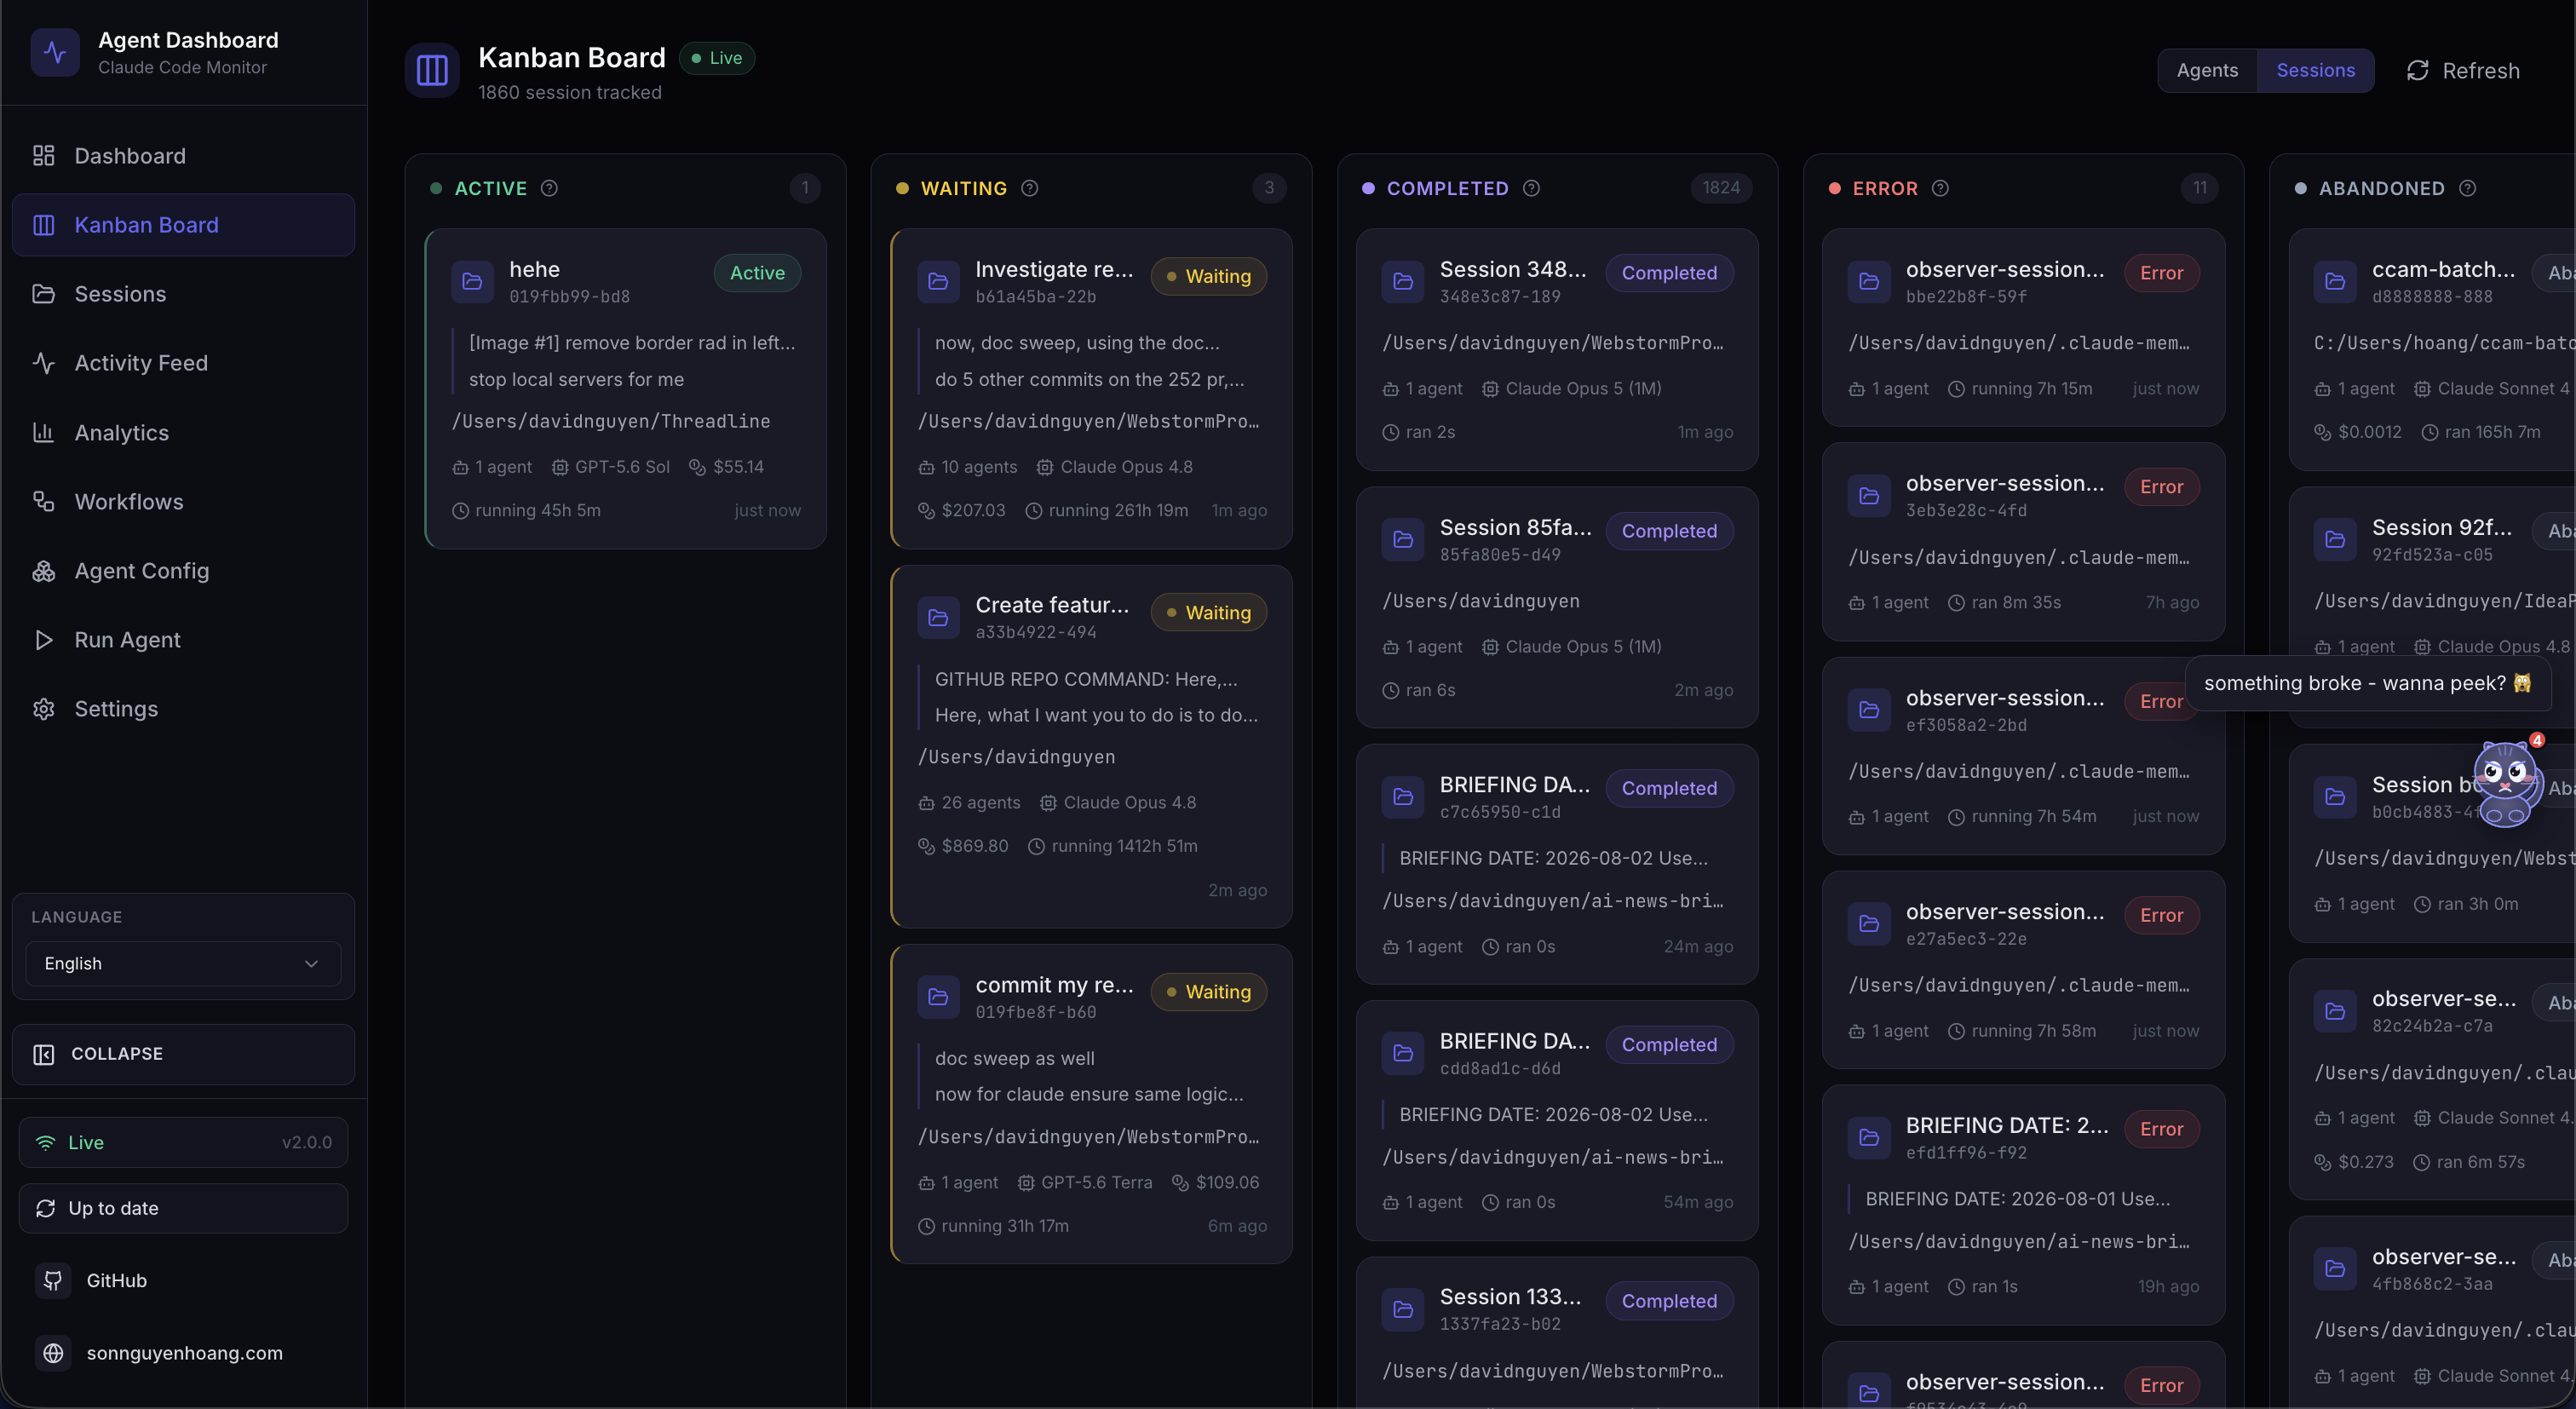
Task: Click Completed badge on Session 348... card
Action: tap(1669, 273)
